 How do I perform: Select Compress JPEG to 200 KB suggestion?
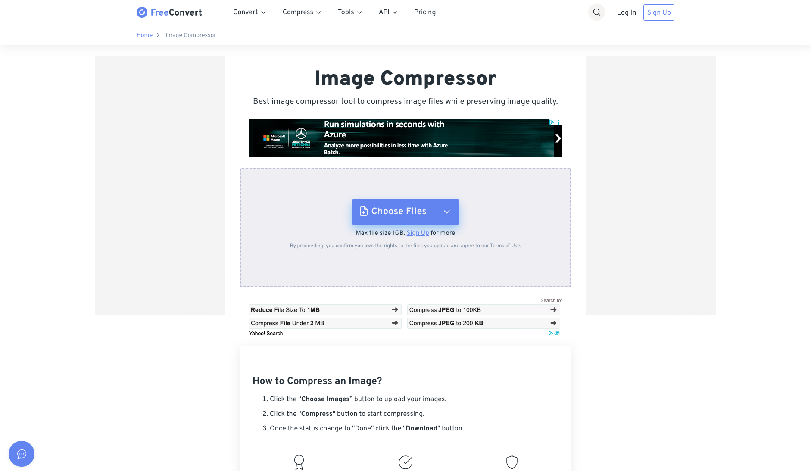tap(483, 323)
